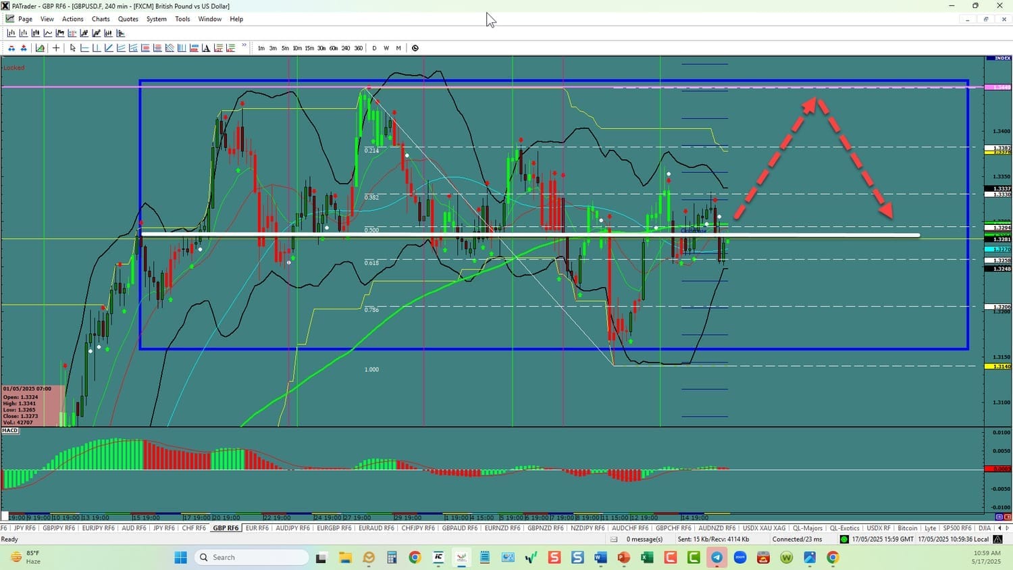The height and width of the screenshot is (570, 1013).
Task: Switch the chart to Daily (D) timeframe
Action: pos(374,48)
